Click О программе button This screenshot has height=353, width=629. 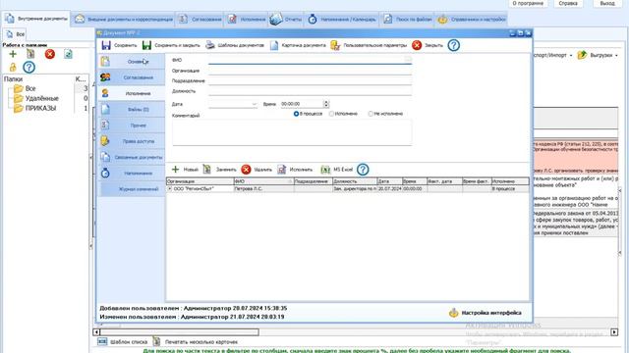528,3
